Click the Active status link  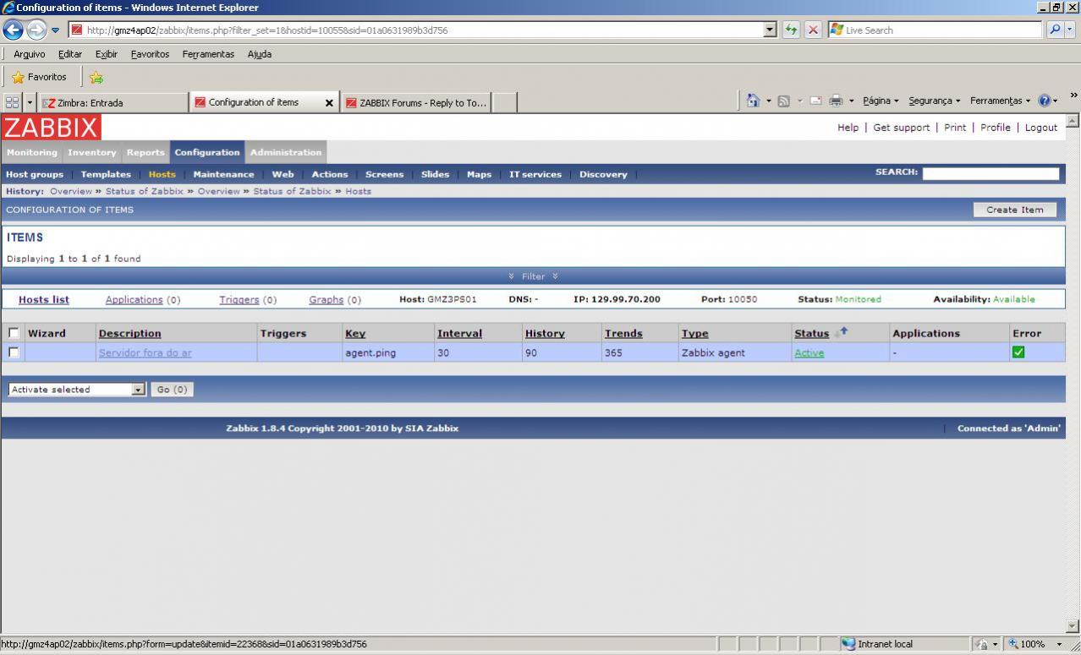click(809, 353)
